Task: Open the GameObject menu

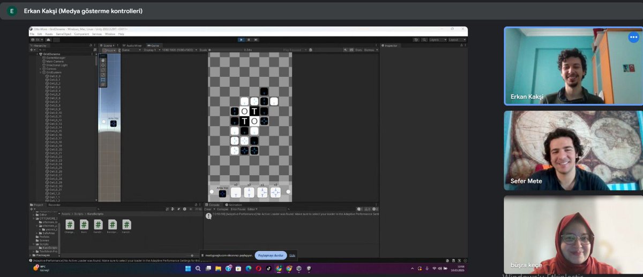Action: [63, 34]
